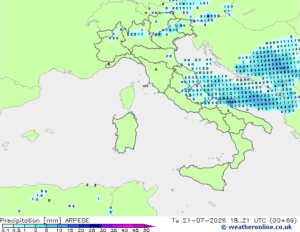Click the 30–35 mm purple legend swatch
The image size is (300, 232).
click(106, 226)
